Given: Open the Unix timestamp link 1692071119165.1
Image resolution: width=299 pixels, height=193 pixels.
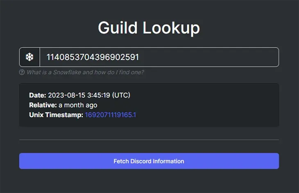Looking at the screenshot, I should pyautogui.click(x=110, y=115).
